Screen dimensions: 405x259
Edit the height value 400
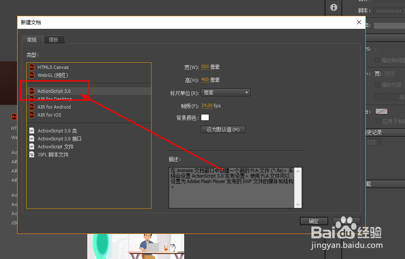[x=205, y=80]
